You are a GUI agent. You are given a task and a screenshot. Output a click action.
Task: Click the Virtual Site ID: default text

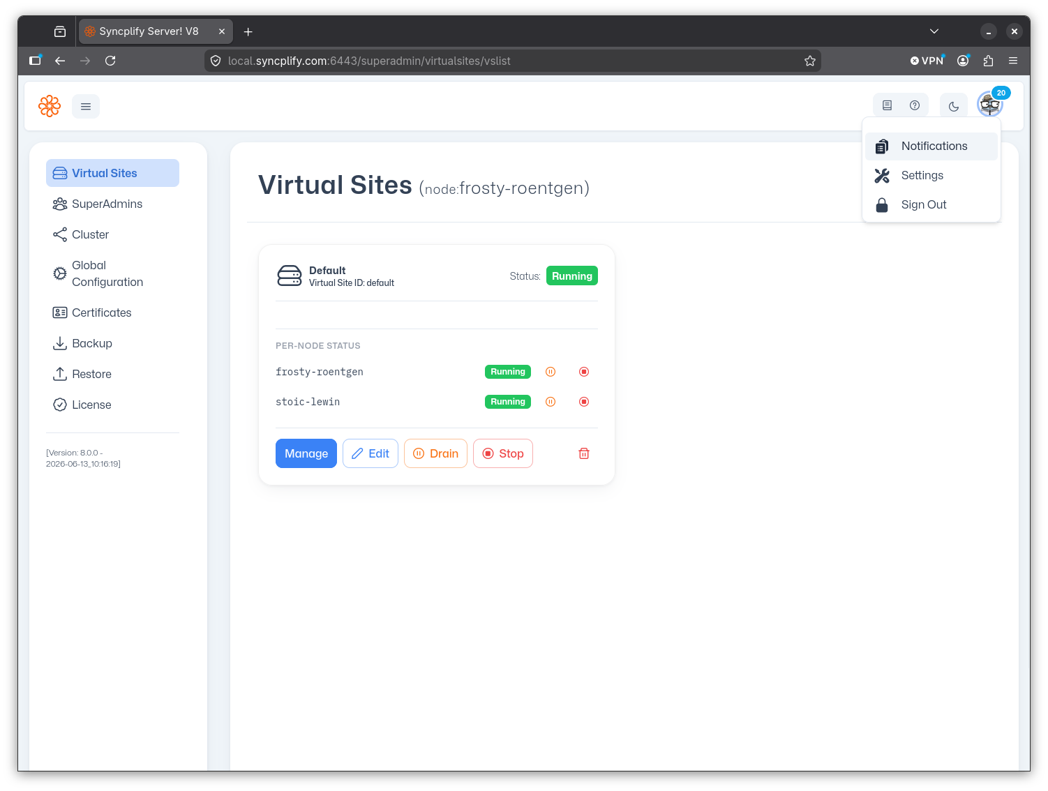[x=352, y=282]
